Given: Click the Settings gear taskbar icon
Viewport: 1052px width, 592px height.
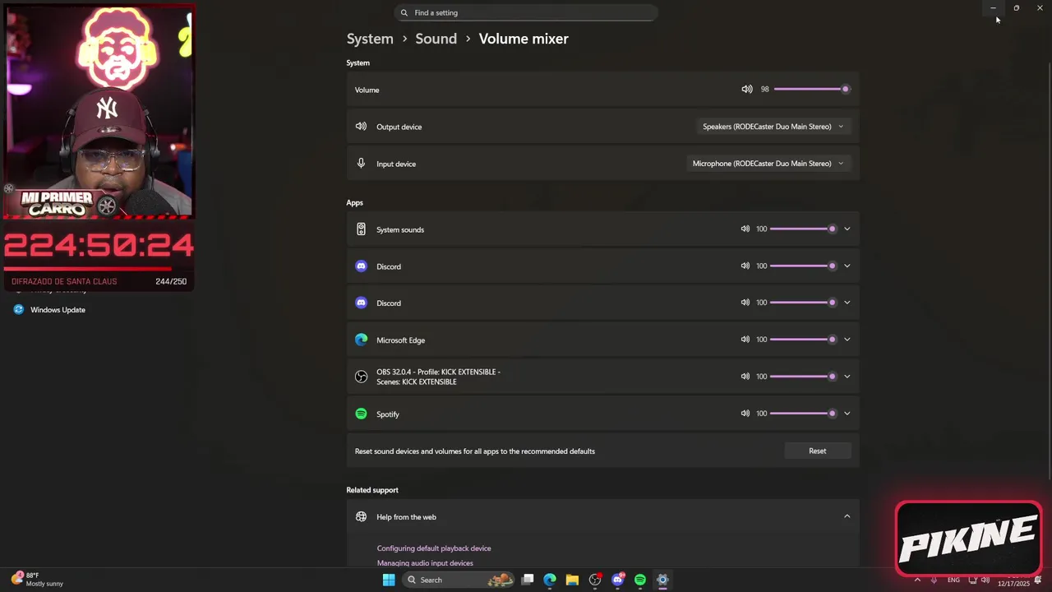Looking at the screenshot, I should (662, 580).
